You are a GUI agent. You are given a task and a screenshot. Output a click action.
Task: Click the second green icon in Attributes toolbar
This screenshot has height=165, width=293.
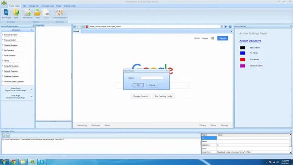[x=8, y=136]
